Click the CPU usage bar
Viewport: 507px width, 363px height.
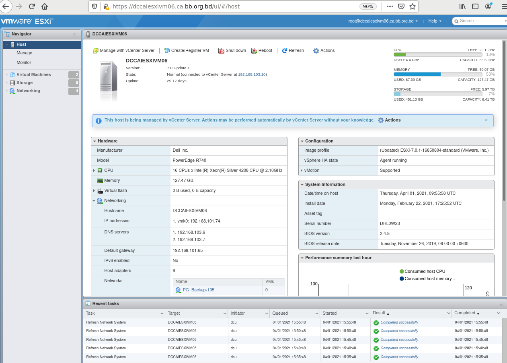click(438, 55)
